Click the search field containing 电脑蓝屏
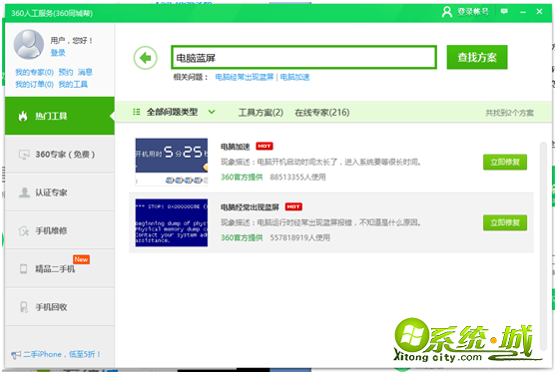The height and width of the screenshot is (374, 557). [303, 58]
